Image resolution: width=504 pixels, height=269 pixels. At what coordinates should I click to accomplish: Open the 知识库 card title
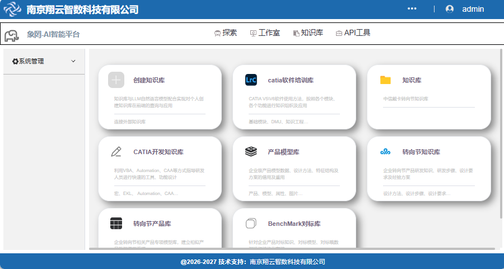pyautogui.click(x=412, y=80)
